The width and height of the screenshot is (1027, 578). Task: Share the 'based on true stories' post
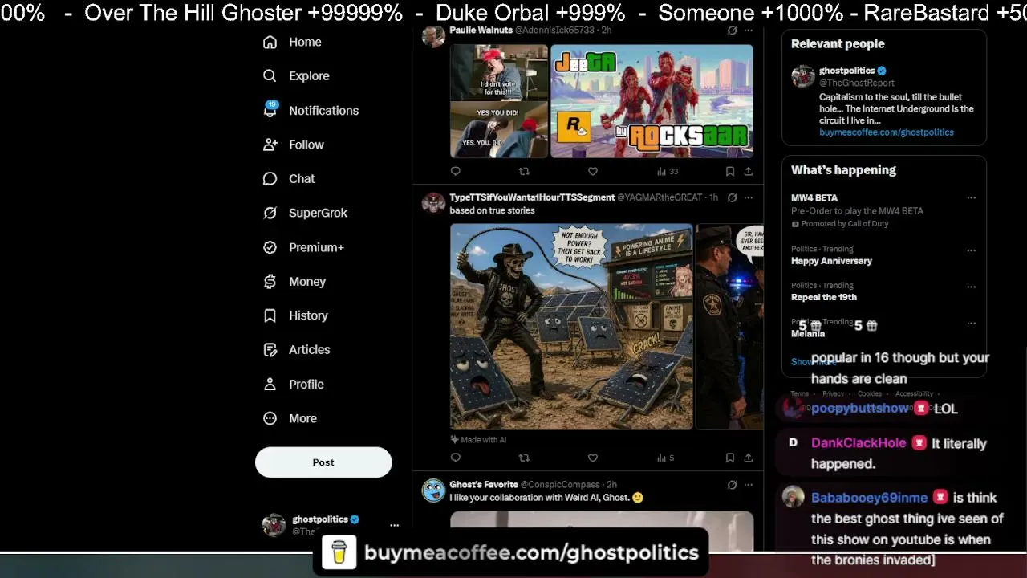(748, 458)
